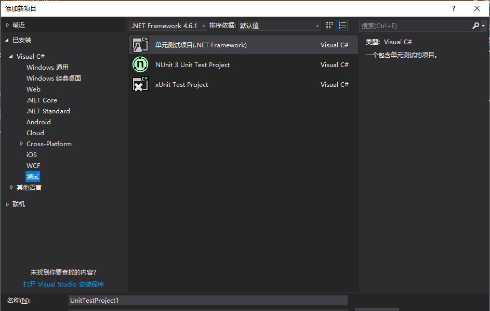Expand the 其他语言 node
Viewport: 490px width, 311px height.
[x=11, y=187]
